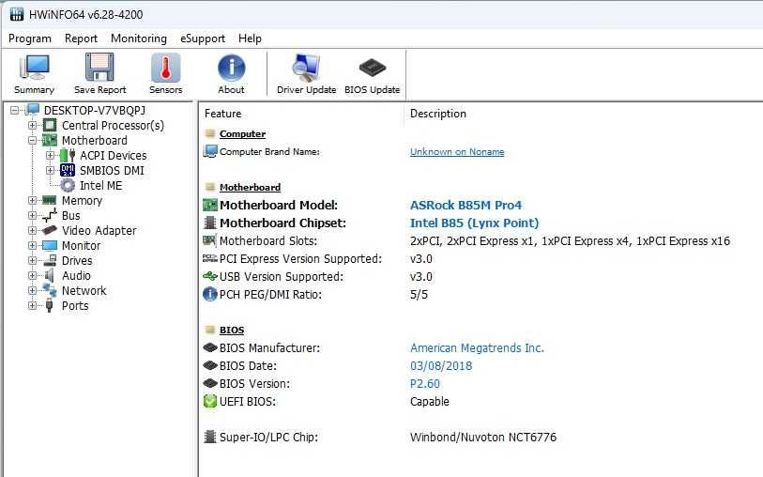763x477 pixels.
Task: Click the Central Processor(s) chip icon
Action: [50, 125]
